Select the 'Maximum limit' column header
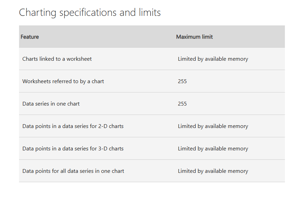The image size is (296, 197). (x=194, y=37)
